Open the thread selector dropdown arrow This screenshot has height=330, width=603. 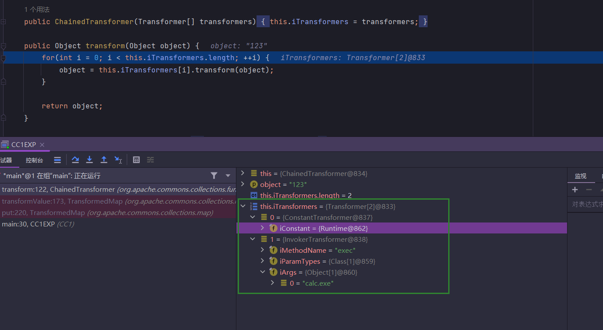coord(228,176)
